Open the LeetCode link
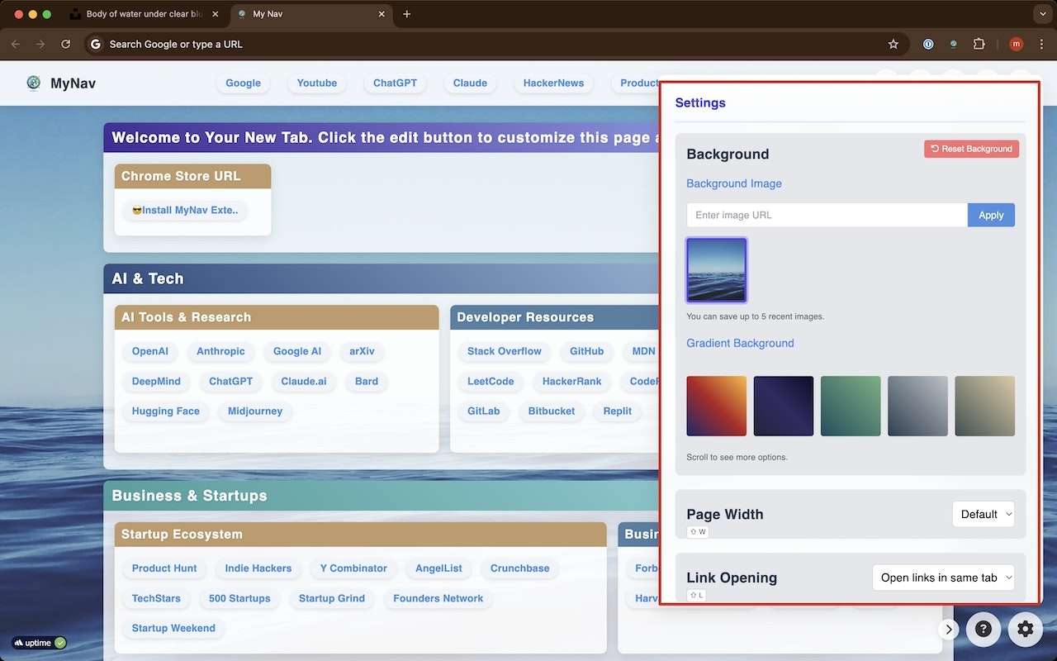Image resolution: width=1057 pixels, height=661 pixels. coord(491,381)
